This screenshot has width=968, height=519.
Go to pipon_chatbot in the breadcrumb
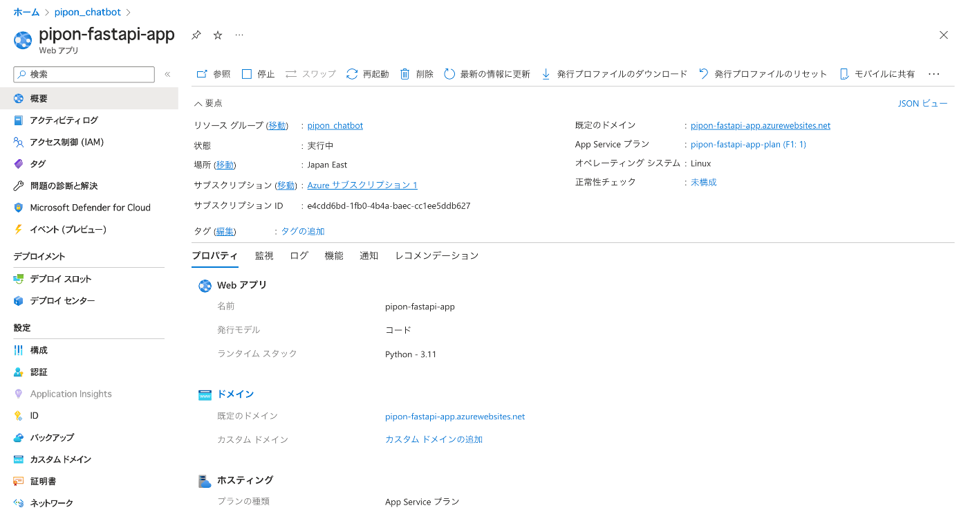(88, 12)
